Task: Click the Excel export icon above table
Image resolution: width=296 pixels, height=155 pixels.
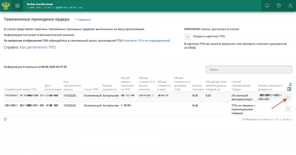Action: point(289,89)
